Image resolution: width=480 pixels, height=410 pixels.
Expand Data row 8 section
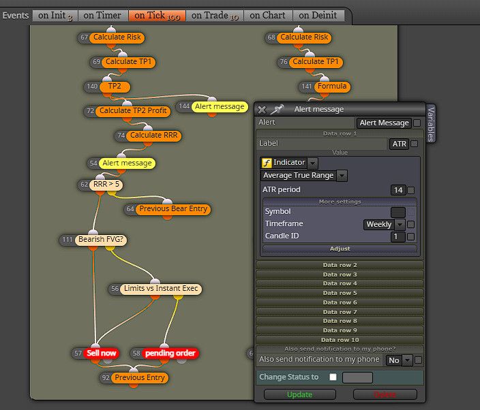pyautogui.click(x=340, y=321)
